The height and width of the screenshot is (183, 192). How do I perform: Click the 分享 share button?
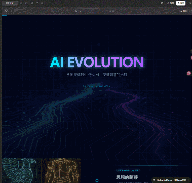pos(170,3)
